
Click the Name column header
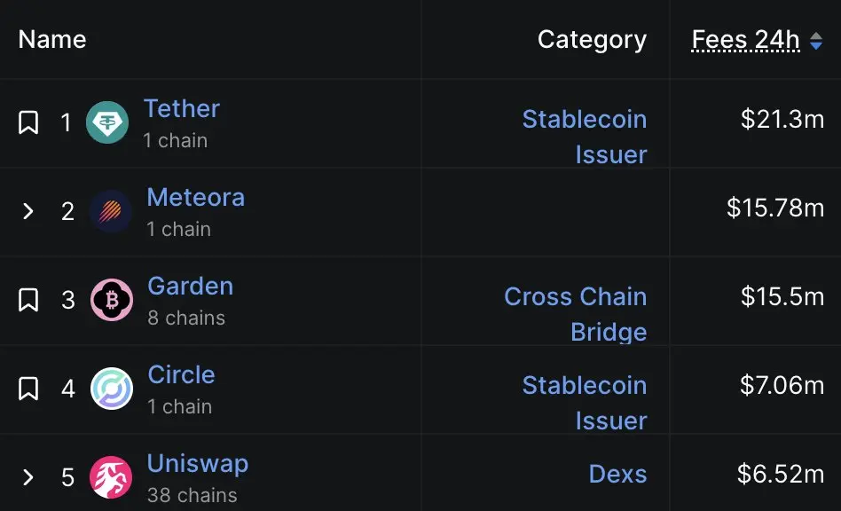click(x=52, y=40)
